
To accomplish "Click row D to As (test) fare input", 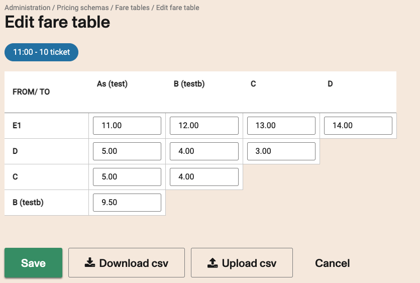I will click(127, 151).
